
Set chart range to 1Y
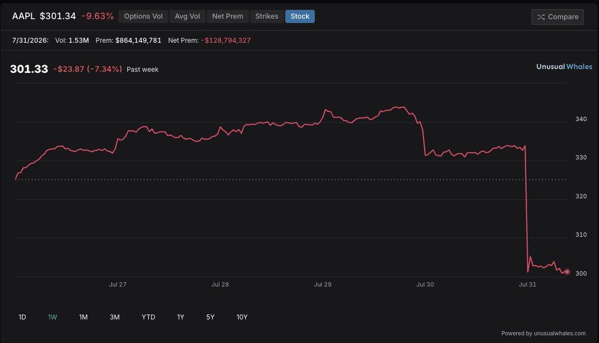tap(180, 317)
